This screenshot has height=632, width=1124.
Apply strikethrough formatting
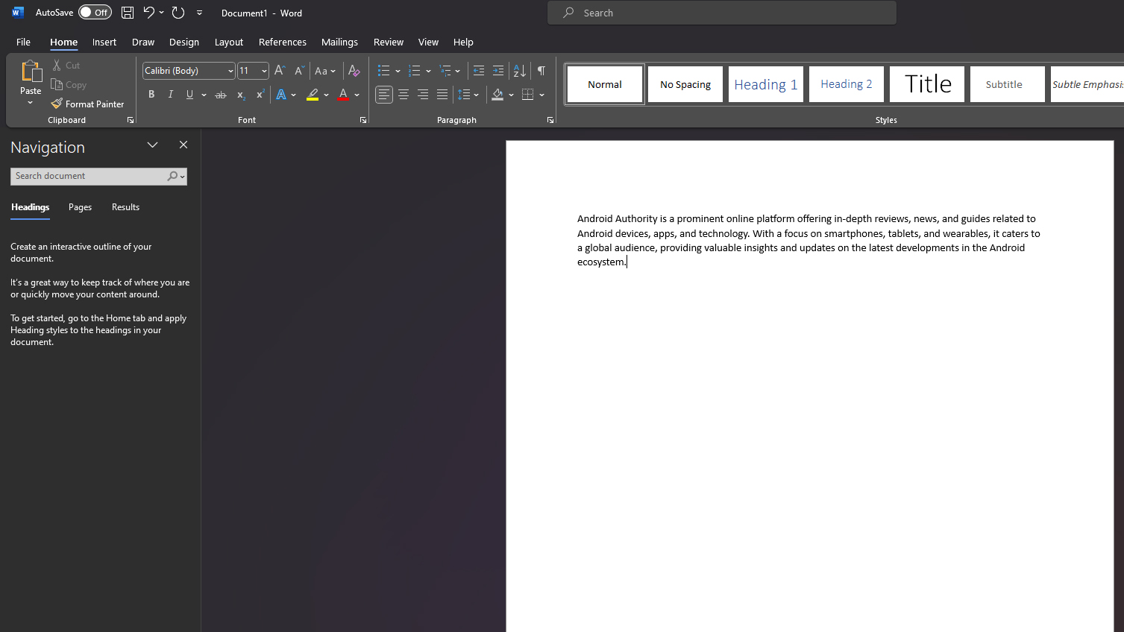[x=221, y=95]
